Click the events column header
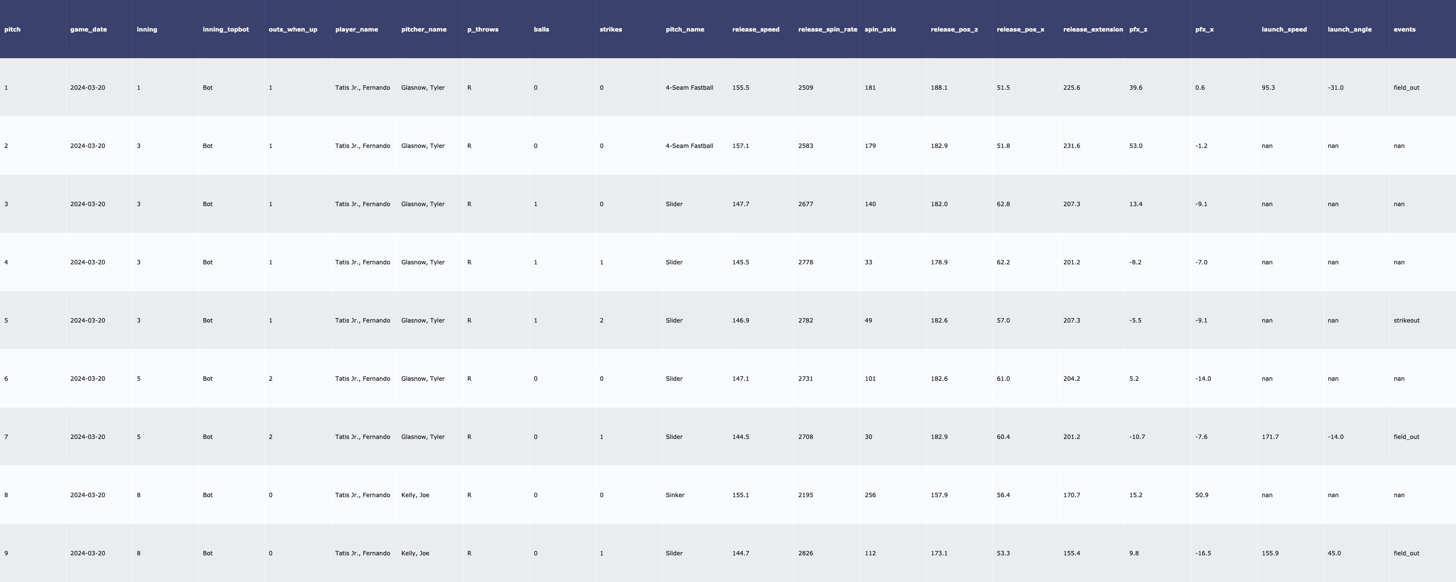1456x582 pixels. [1404, 30]
